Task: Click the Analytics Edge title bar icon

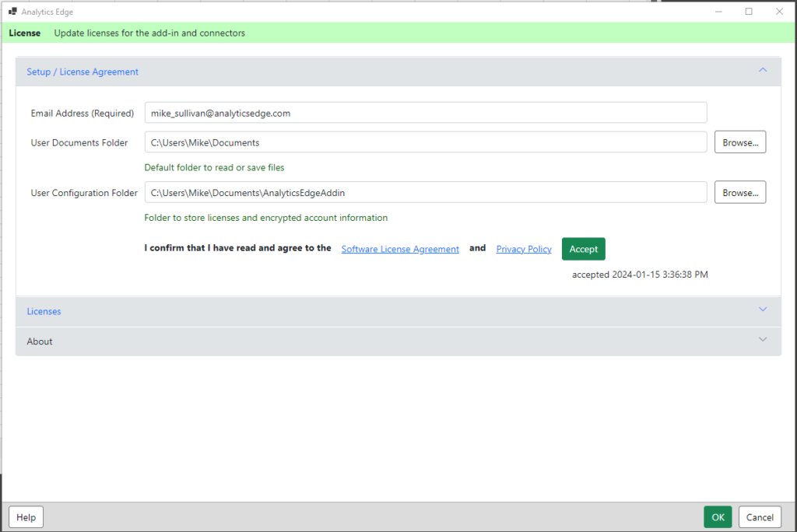Action: point(12,11)
